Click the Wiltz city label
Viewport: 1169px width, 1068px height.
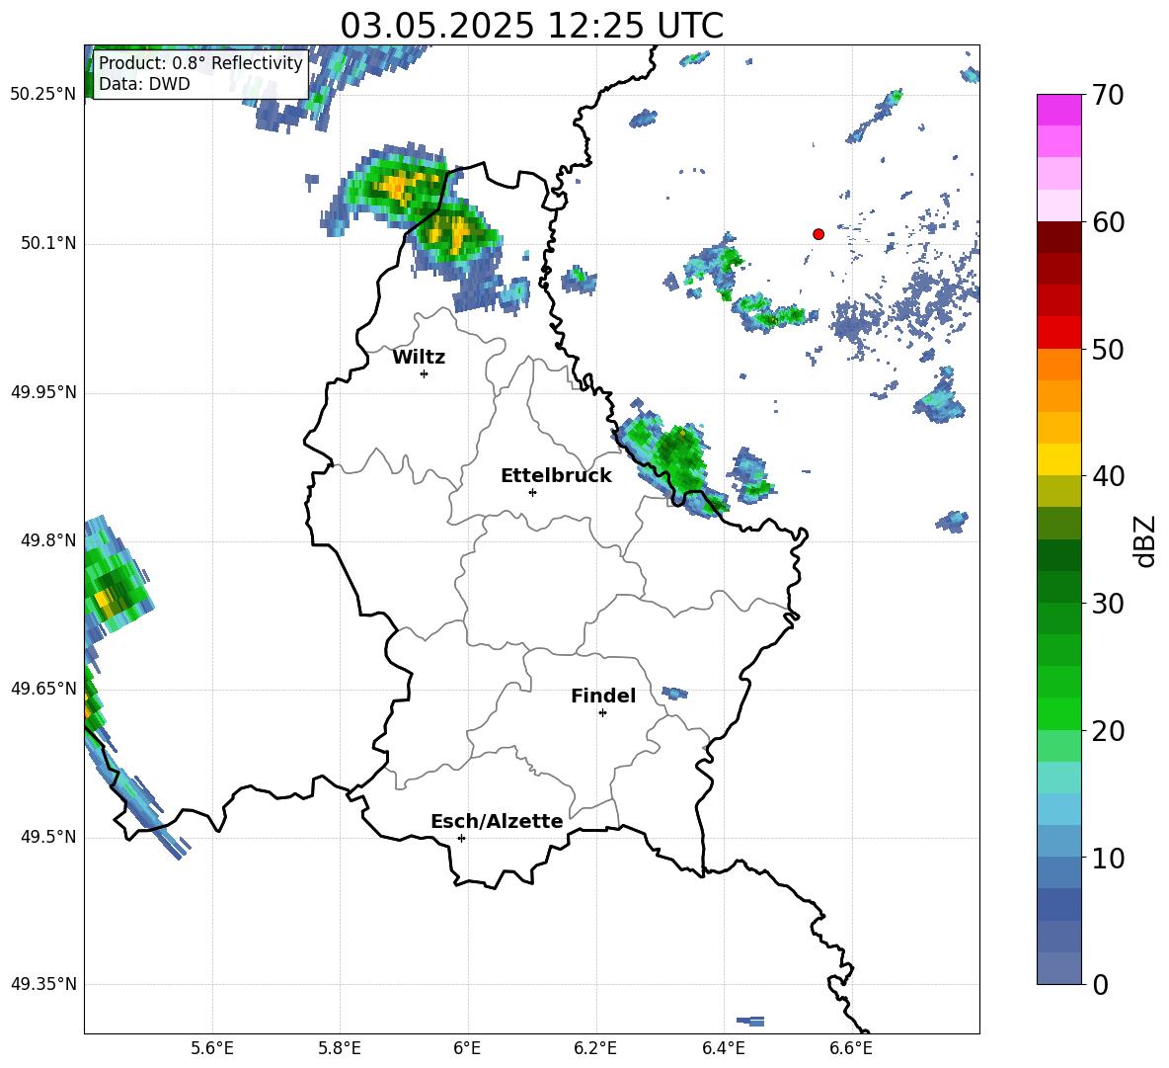pos(419,358)
